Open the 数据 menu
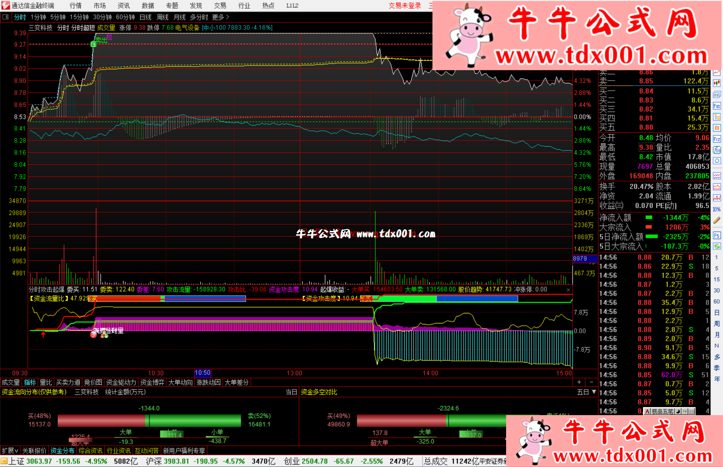 [148, 6]
